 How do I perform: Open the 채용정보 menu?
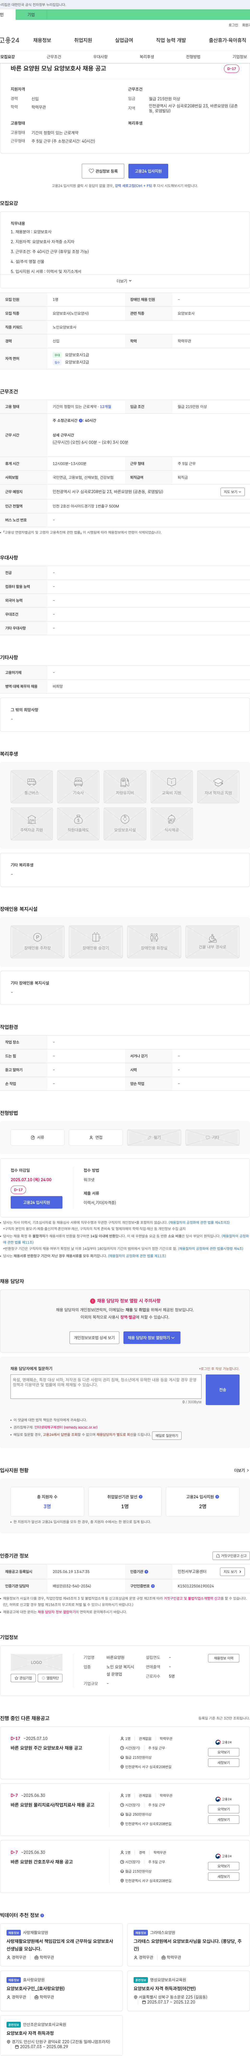coord(42,40)
